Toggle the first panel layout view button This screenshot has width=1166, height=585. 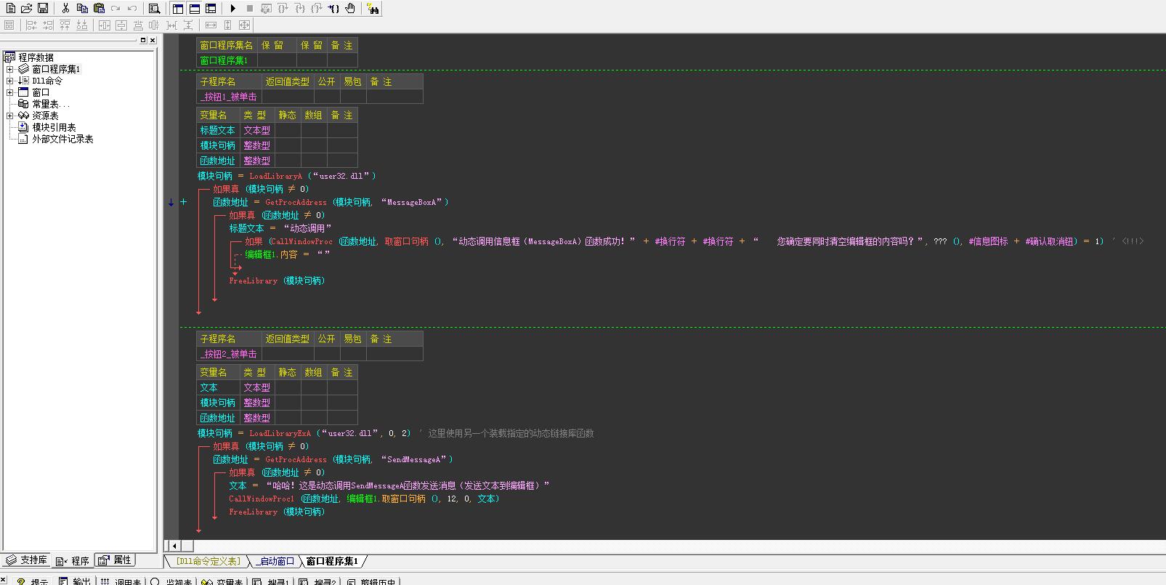coord(178,8)
